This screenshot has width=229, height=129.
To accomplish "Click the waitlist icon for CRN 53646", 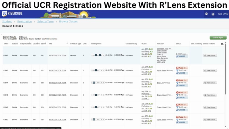I will pos(178,70).
